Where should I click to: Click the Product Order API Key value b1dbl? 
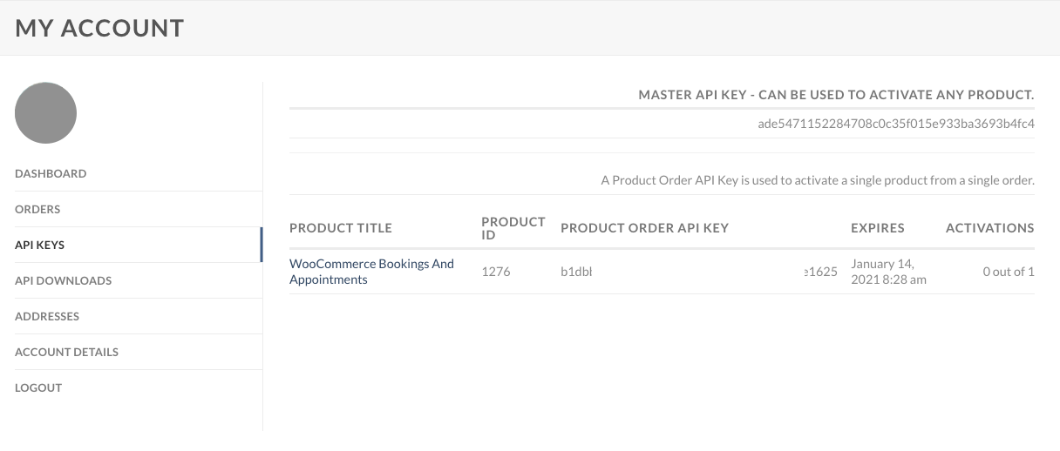click(576, 272)
